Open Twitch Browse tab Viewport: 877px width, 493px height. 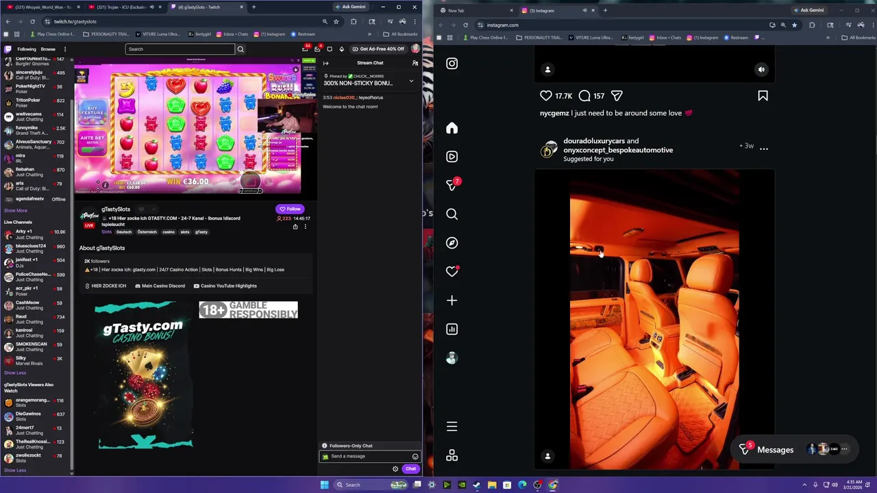tap(48, 49)
